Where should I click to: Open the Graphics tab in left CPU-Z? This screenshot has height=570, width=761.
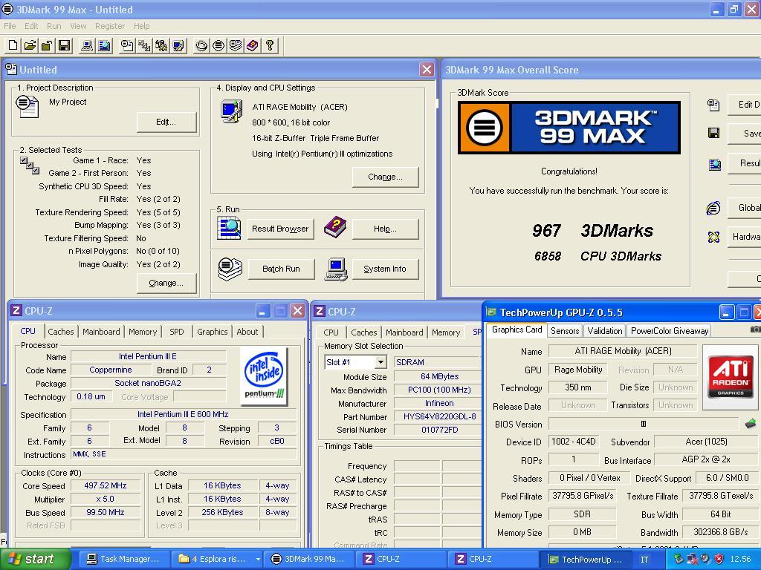pyautogui.click(x=212, y=332)
